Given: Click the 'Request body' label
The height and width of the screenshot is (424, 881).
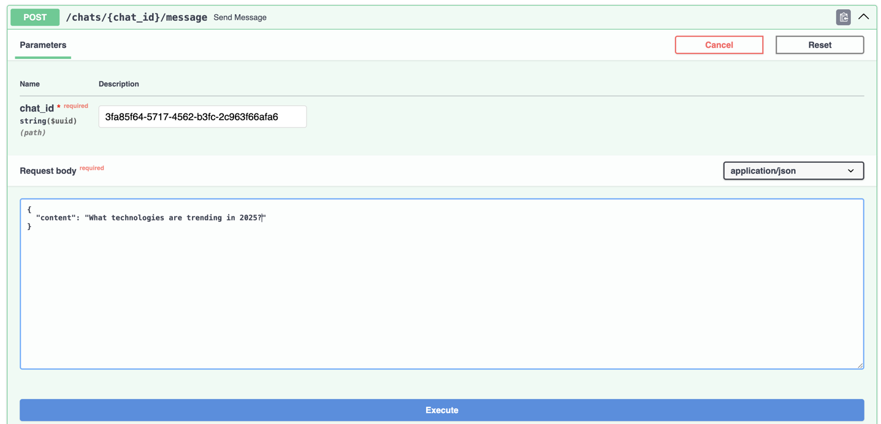Looking at the screenshot, I should pyautogui.click(x=48, y=171).
